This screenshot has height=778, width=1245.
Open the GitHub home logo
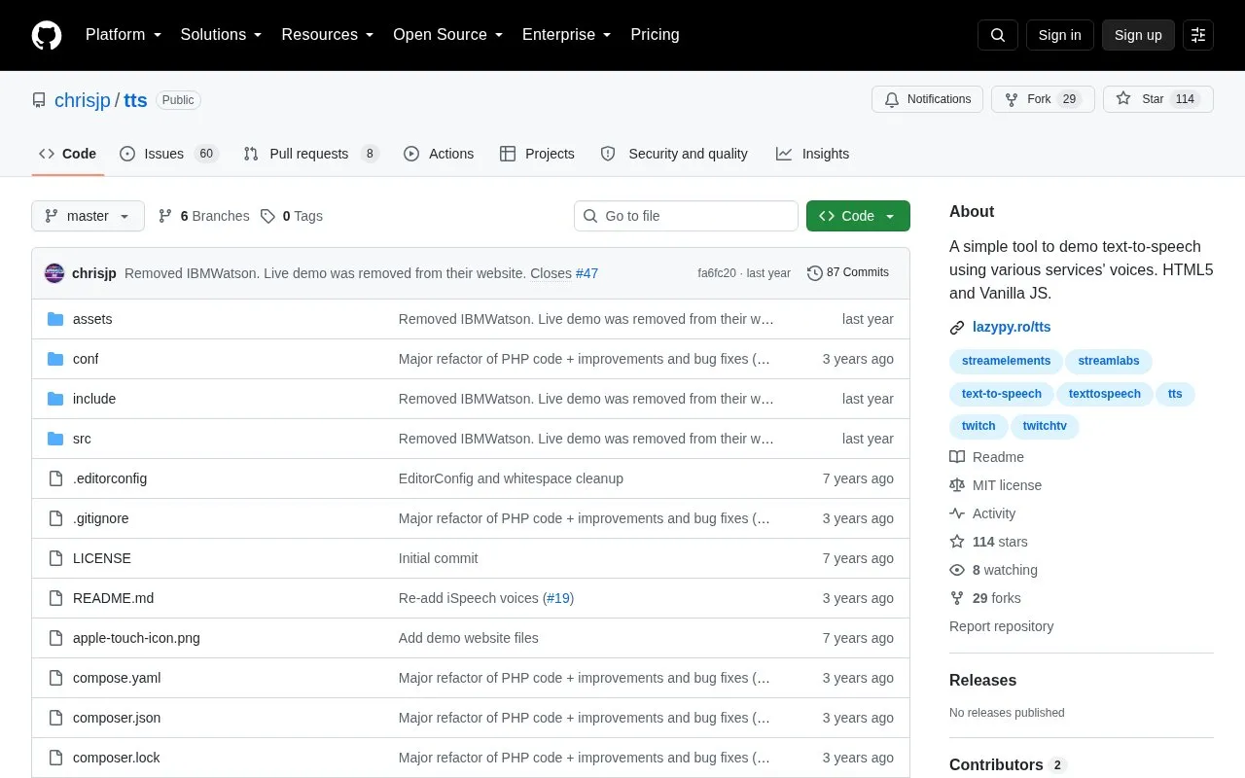[x=47, y=35]
